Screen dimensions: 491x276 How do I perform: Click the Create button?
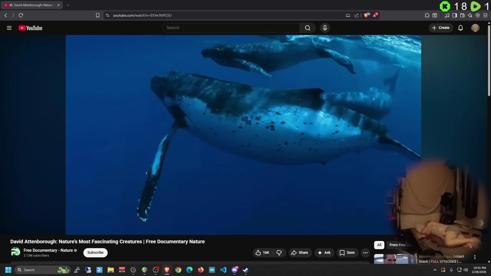tap(440, 28)
